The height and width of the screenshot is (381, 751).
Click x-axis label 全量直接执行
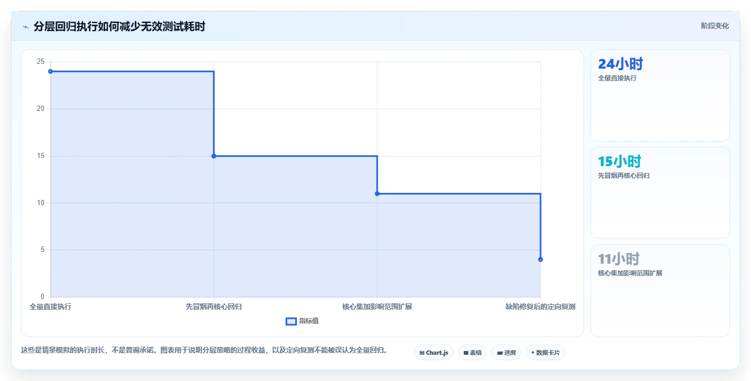50,307
